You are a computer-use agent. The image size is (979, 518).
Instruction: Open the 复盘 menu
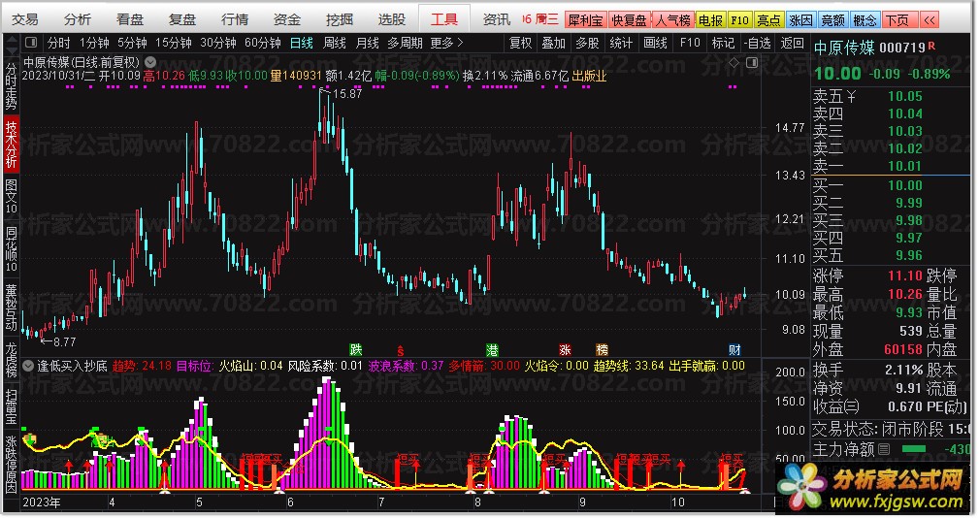[182, 20]
